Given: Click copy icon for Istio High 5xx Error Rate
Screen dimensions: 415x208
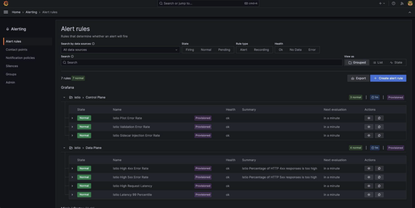Looking at the screenshot, I should [x=379, y=177].
